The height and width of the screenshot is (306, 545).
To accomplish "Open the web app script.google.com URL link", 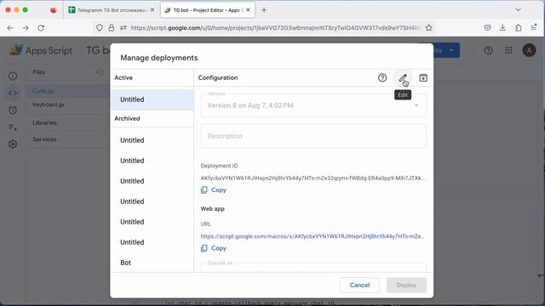I will point(313,236).
